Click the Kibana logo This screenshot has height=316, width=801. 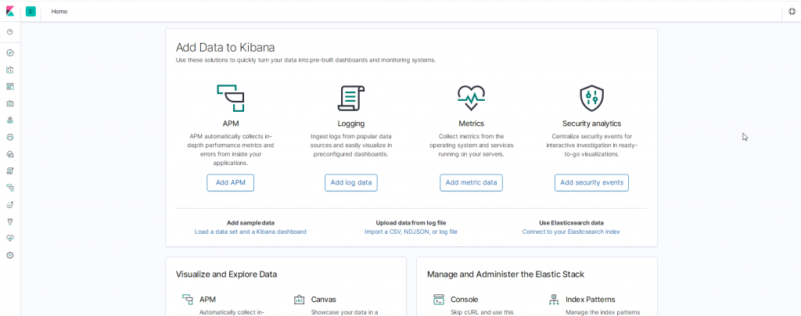point(10,11)
